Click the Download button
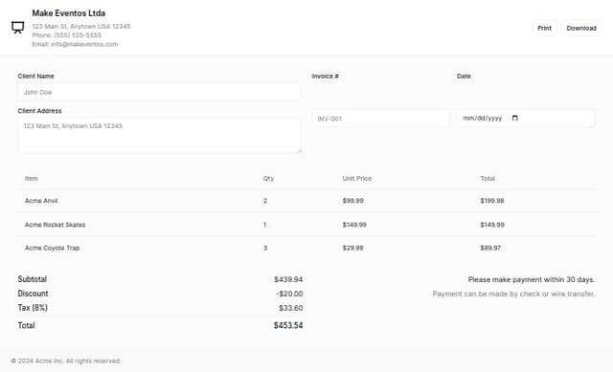Image resolution: width=613 pixels, height=372 pixels. pyautogui.click(x=581, y=28)
